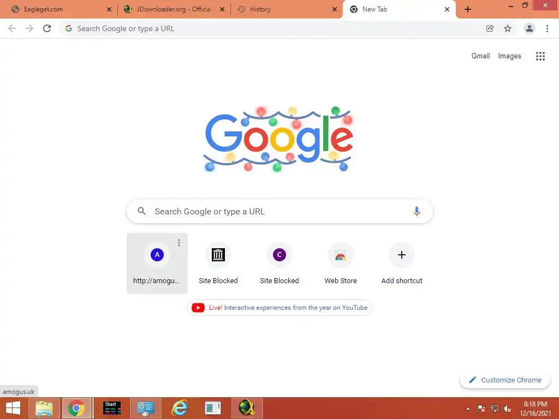Click the muted volume tray icon
Image resolution: width=559 pixels, height=419 pixels.
click(x=507, y=409)
